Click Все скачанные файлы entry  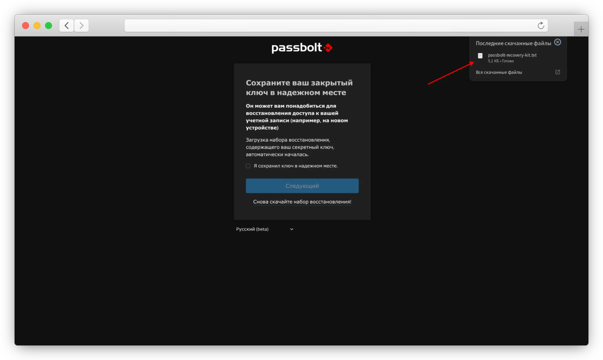point(499,72)
